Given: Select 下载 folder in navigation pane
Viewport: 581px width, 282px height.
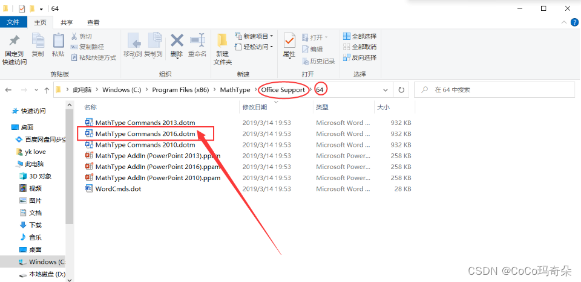Looking at the screenshot, I should point(30,225).
